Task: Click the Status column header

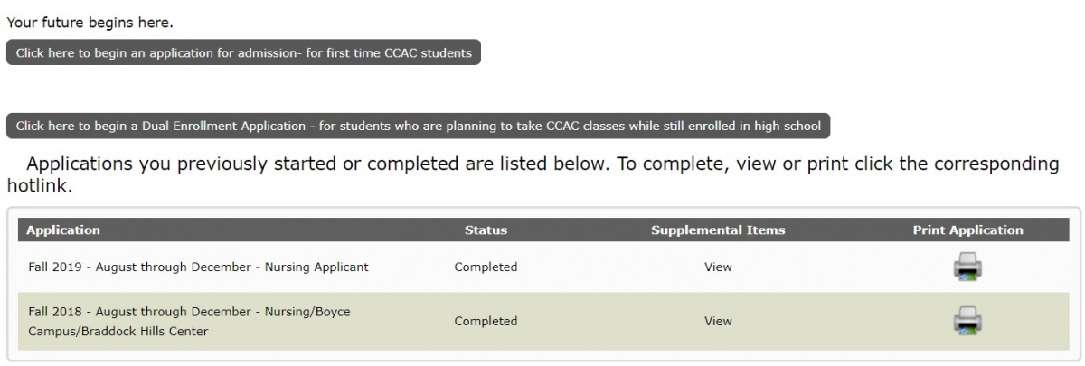Action: [486, 230]
